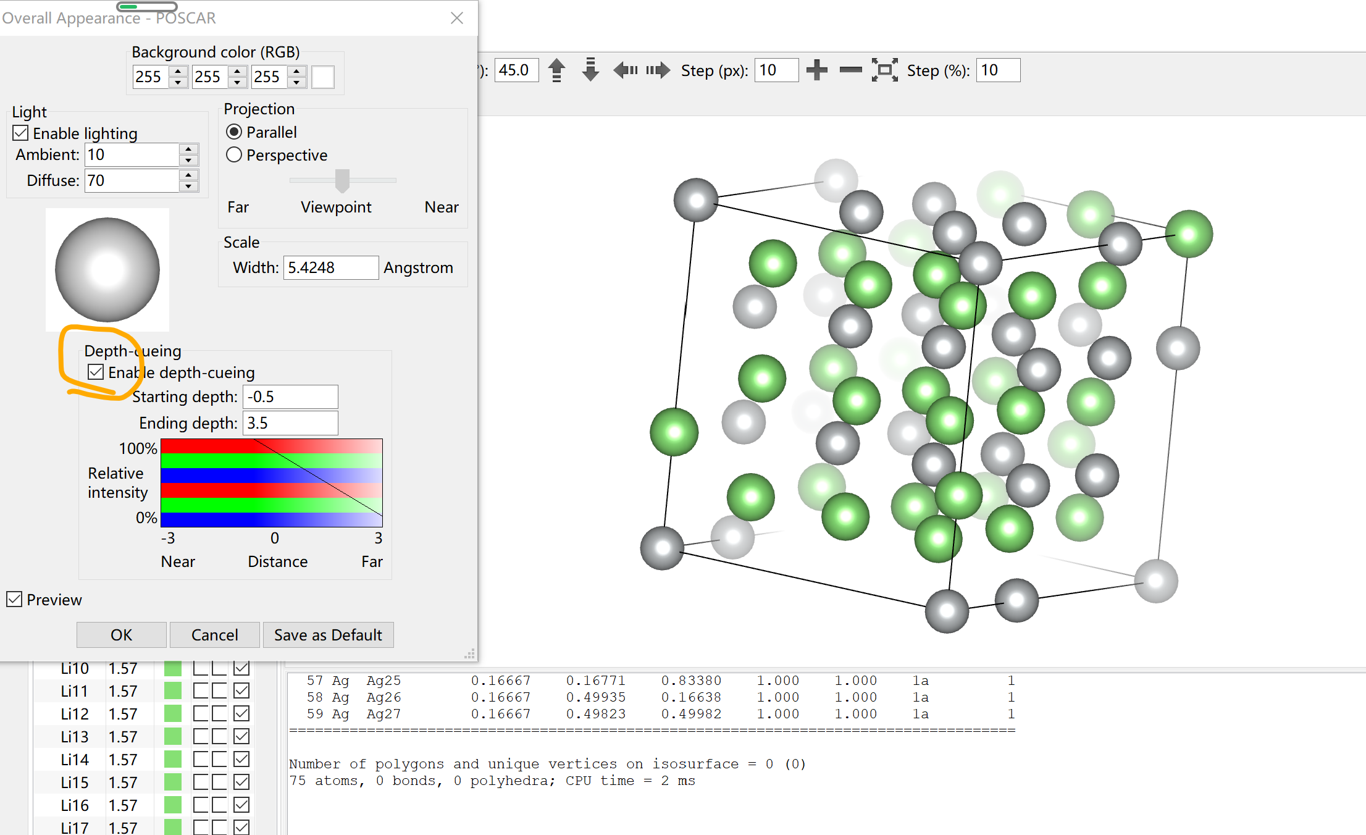
Task: Uncheck the Preview checkbox
Action: [x=15, y=599]
